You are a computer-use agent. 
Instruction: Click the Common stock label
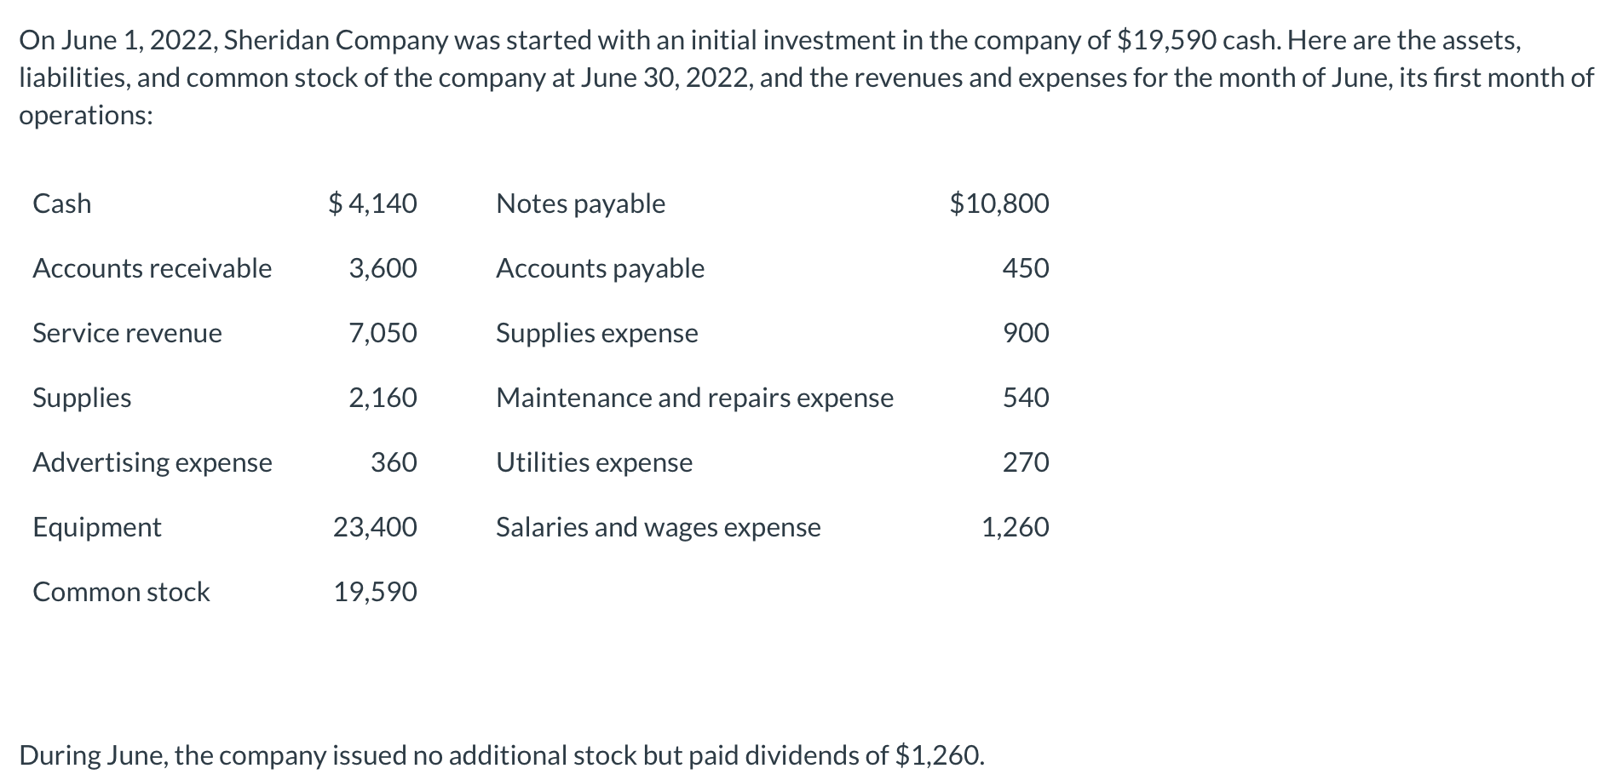121,592
